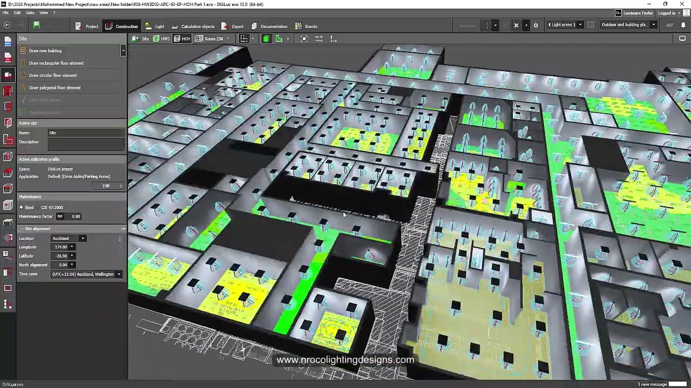The height and width of the screenshot is (388, 691).
Task: Open the Documentation tab
Action: [x=269, y=26]
